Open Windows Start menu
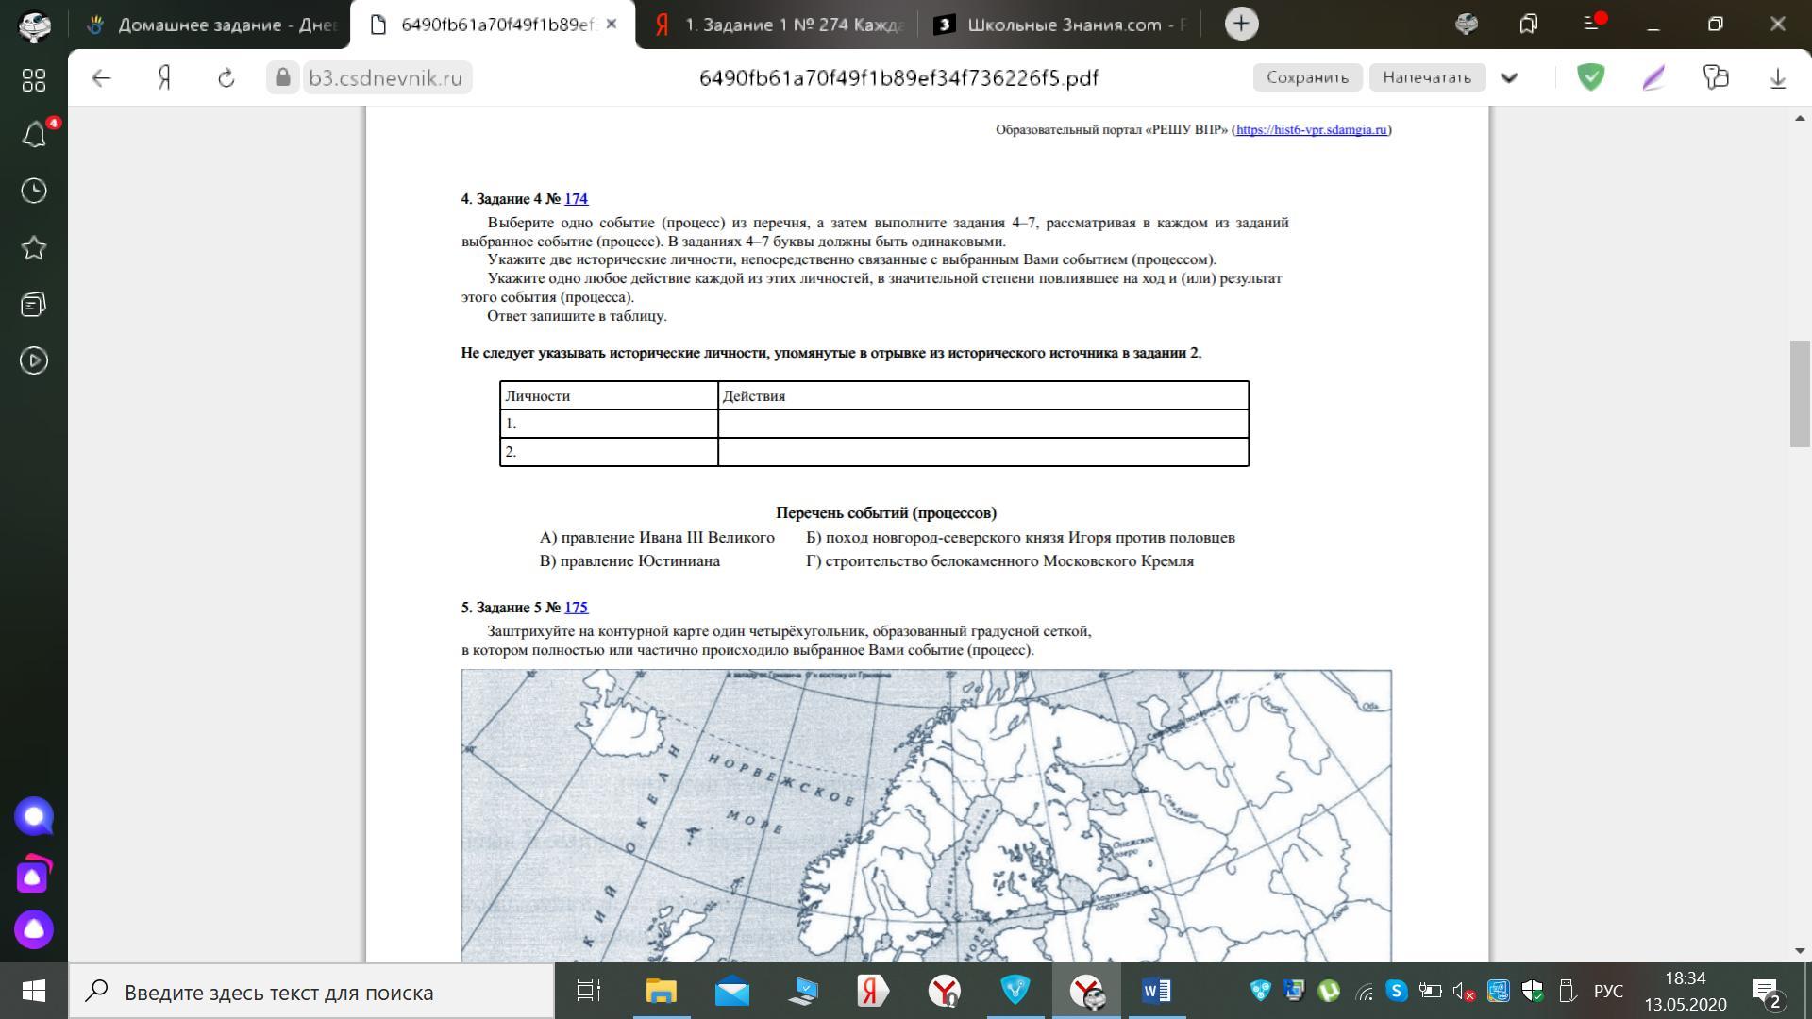 34,991
